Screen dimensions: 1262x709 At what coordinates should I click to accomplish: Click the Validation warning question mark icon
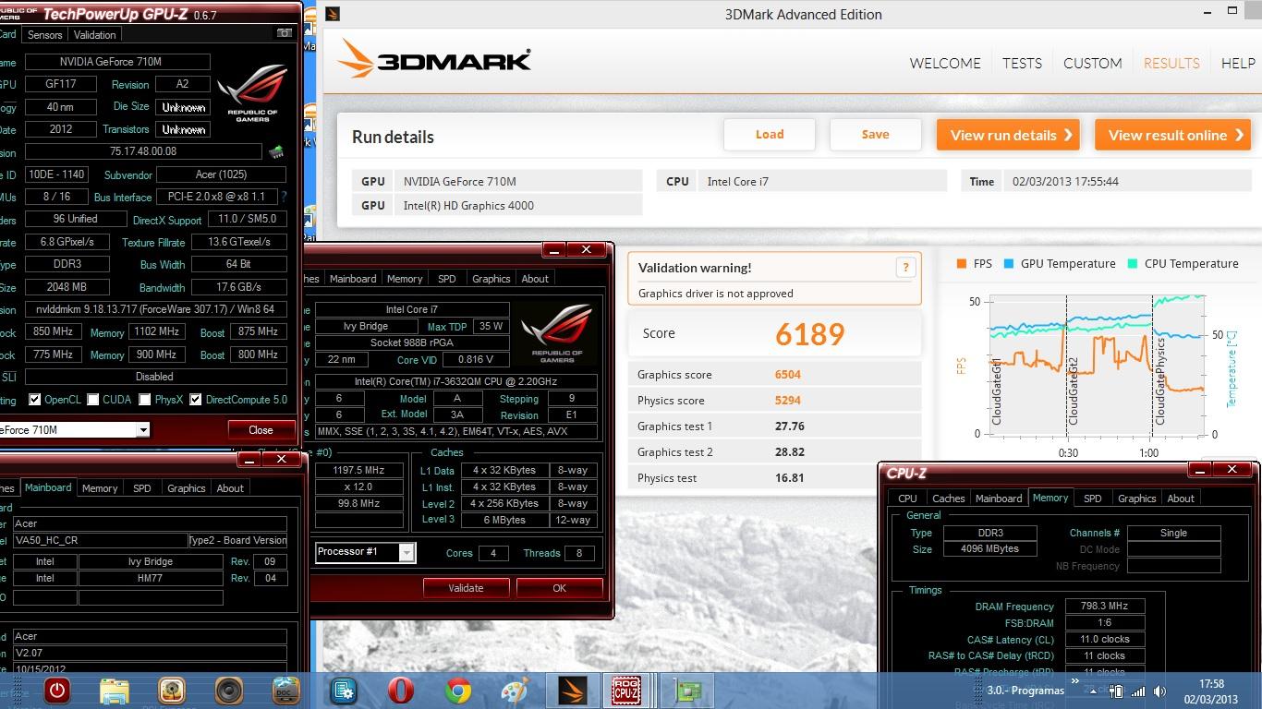point(905,268)
